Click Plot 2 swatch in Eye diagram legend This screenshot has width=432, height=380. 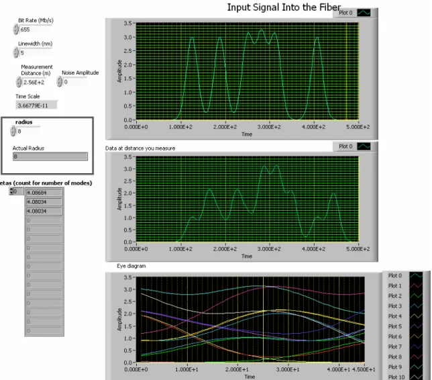click(x=416, y=296)
